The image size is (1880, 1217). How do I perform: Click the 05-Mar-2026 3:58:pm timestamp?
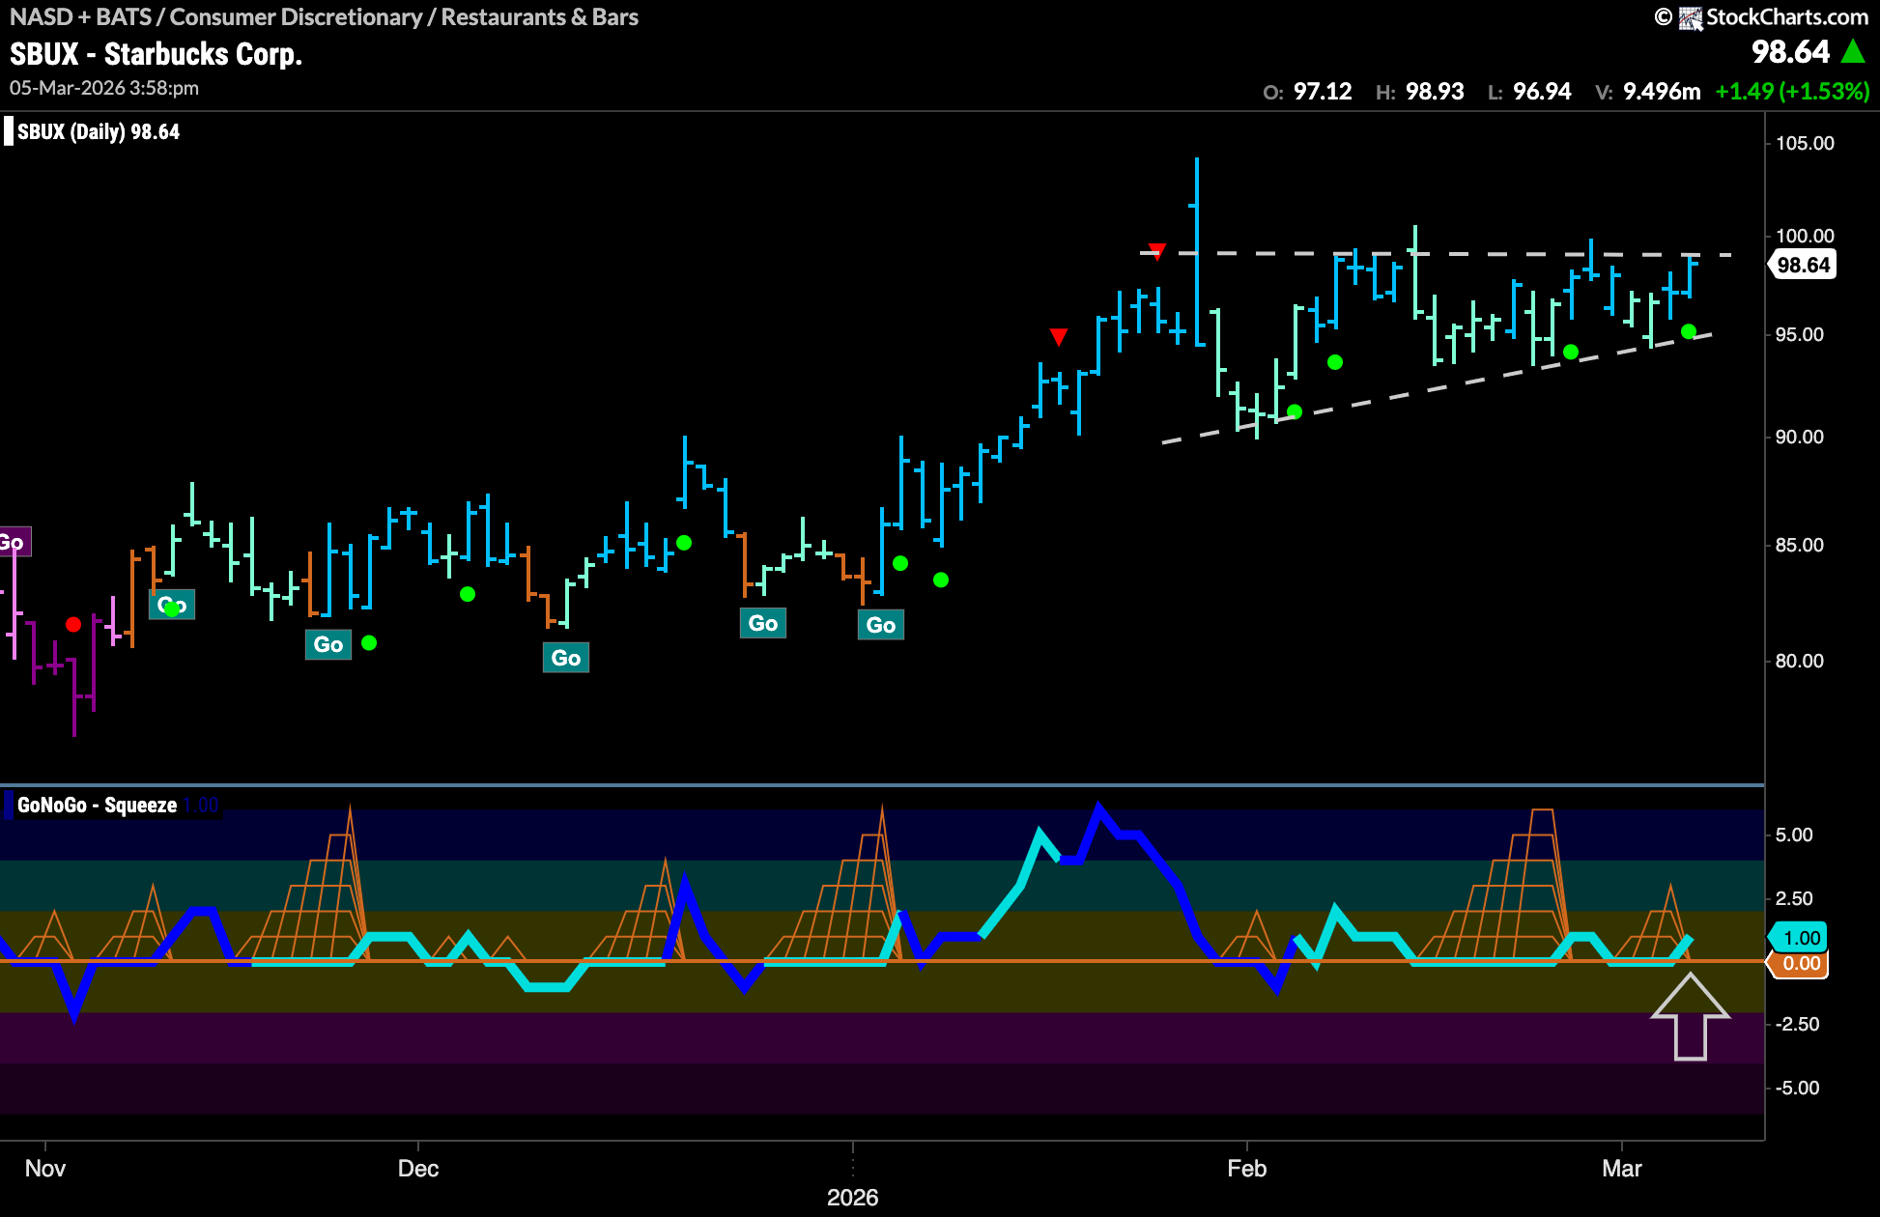[104, 88]
